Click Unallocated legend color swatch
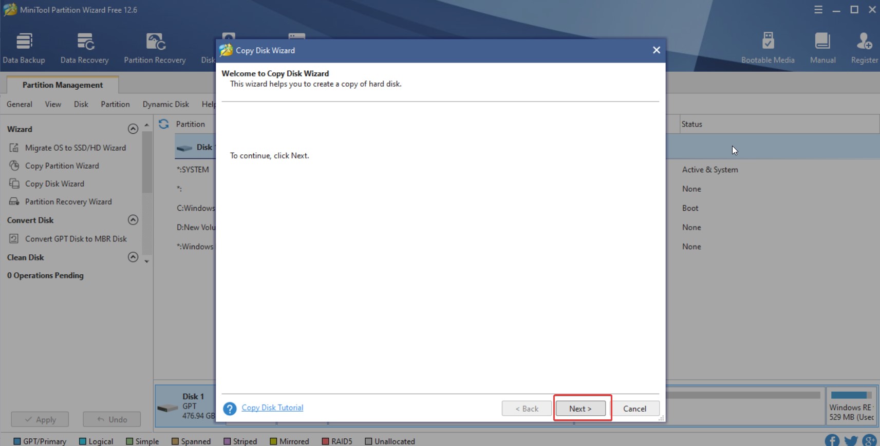Screen dimensions: 880x446 point(368,441)
